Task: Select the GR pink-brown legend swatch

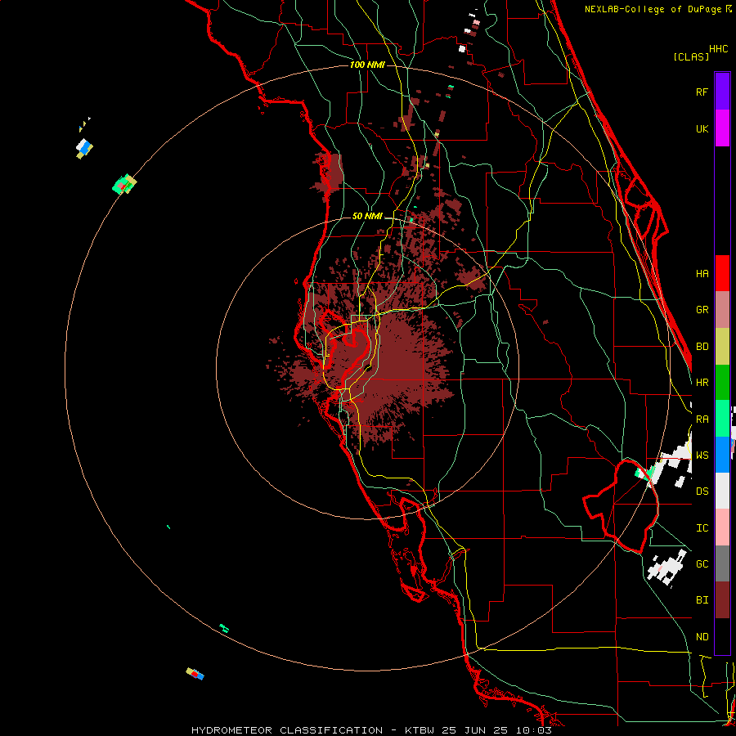Action: (722, 310)
